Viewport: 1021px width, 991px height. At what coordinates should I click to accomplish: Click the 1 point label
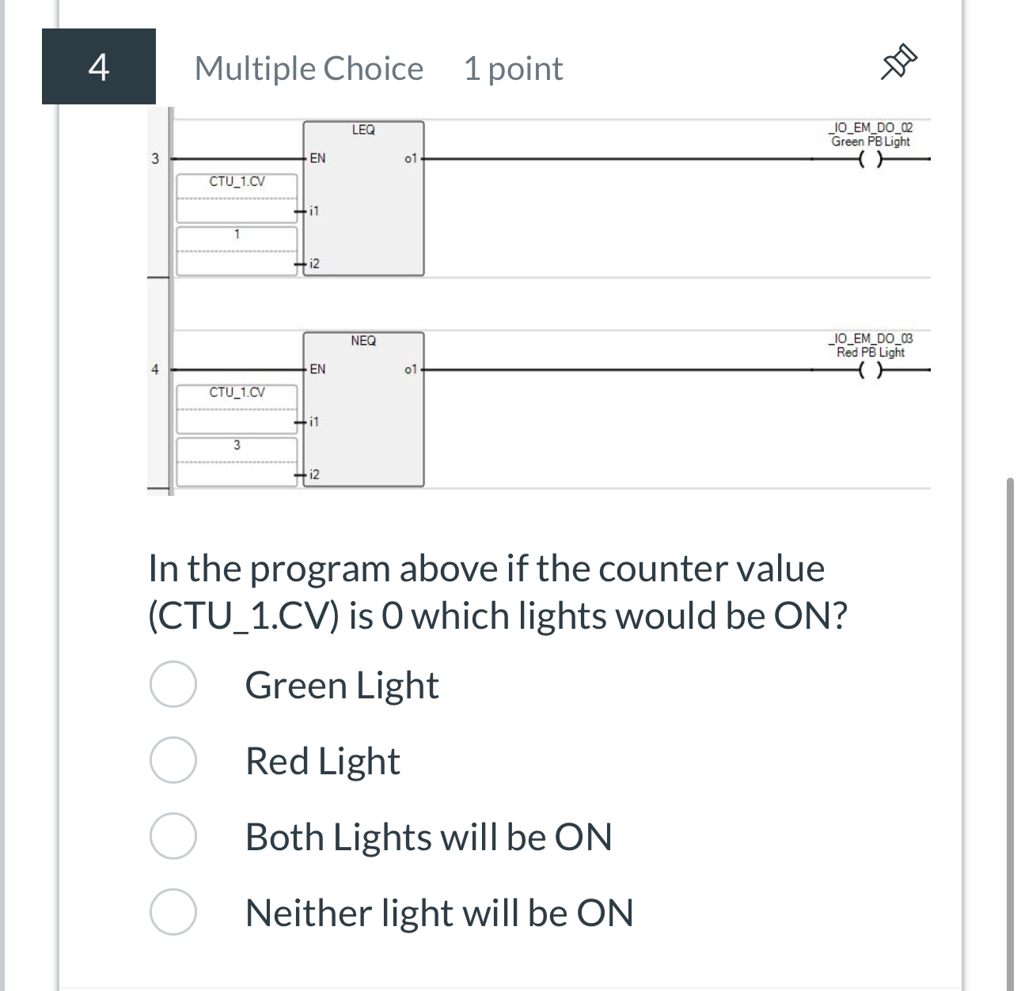[x=514, y=69]
